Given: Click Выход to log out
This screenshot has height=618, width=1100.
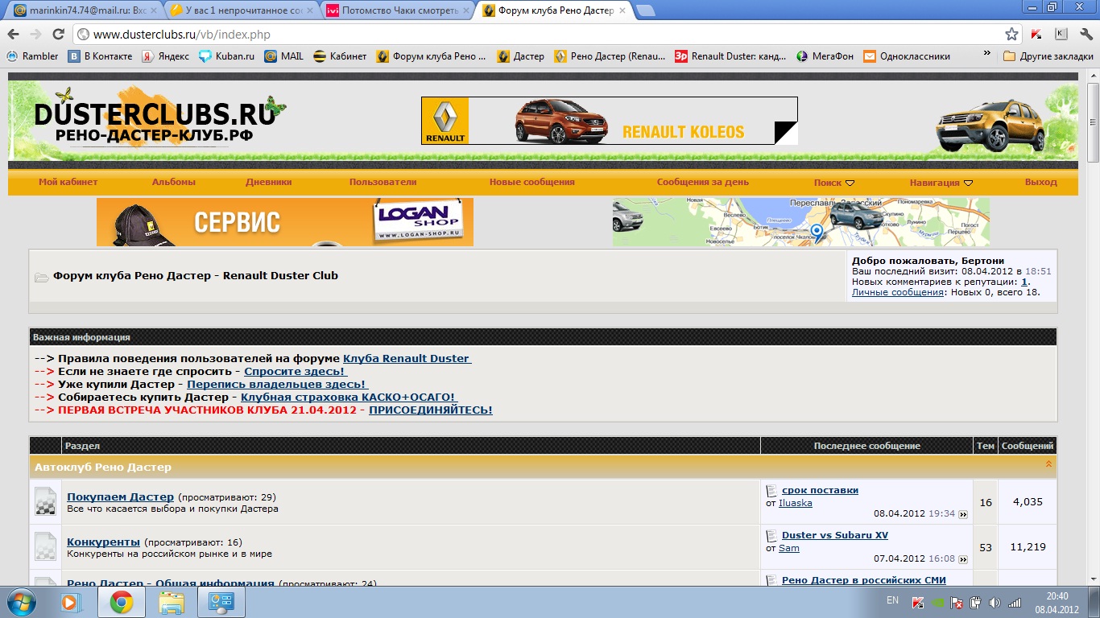Looking at the screenshot, I should [x=1041, y=182].
